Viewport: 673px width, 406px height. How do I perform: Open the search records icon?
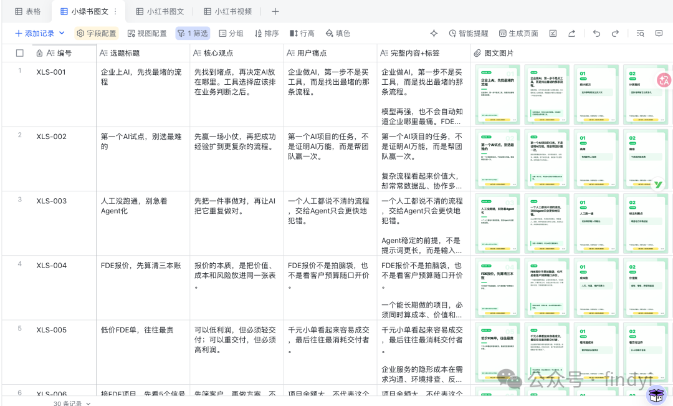(x=640, y=34)
